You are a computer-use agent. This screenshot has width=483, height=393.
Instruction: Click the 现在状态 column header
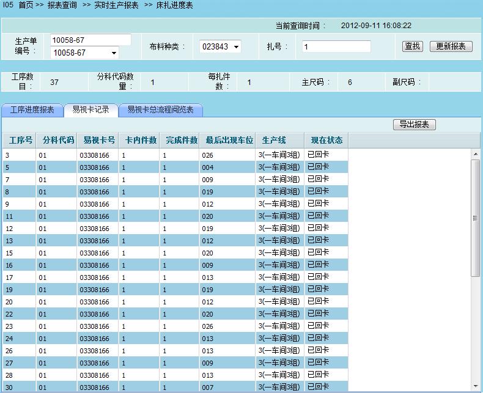click(326, 141)
